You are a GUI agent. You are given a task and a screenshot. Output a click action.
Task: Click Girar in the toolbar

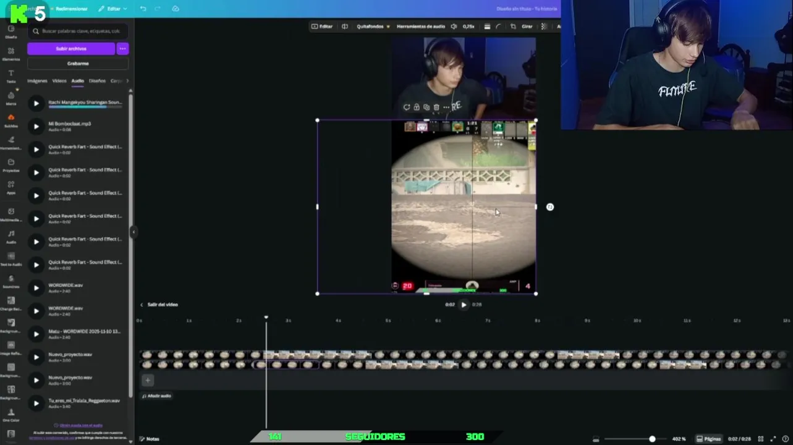pyautogui.click(x=527, y=27)
